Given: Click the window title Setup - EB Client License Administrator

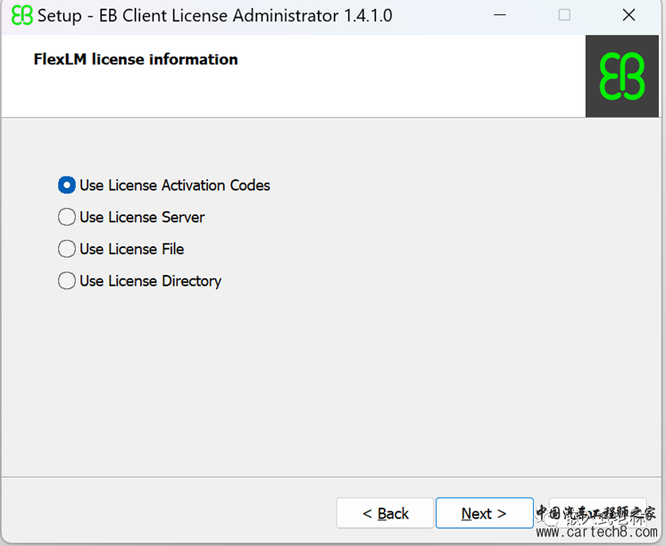Looking at the screenshot, I should coord(215,16).
